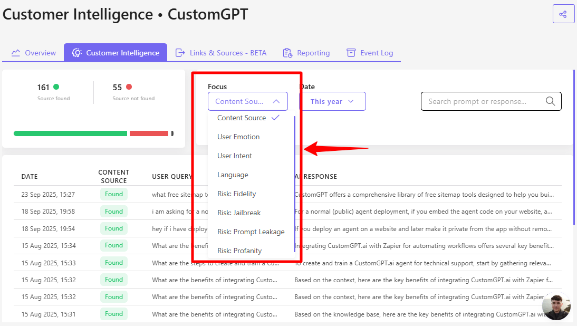Select Content Source option
Viewport: 577px width, 326px height.
click(248, 118)
